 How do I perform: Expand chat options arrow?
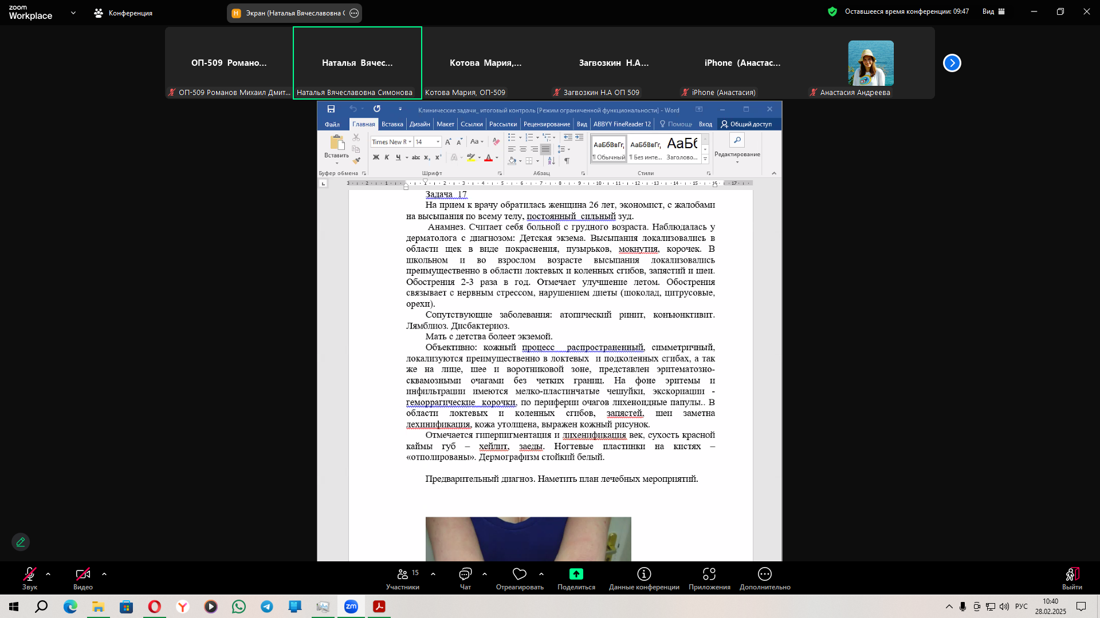[x=485, y=574]
